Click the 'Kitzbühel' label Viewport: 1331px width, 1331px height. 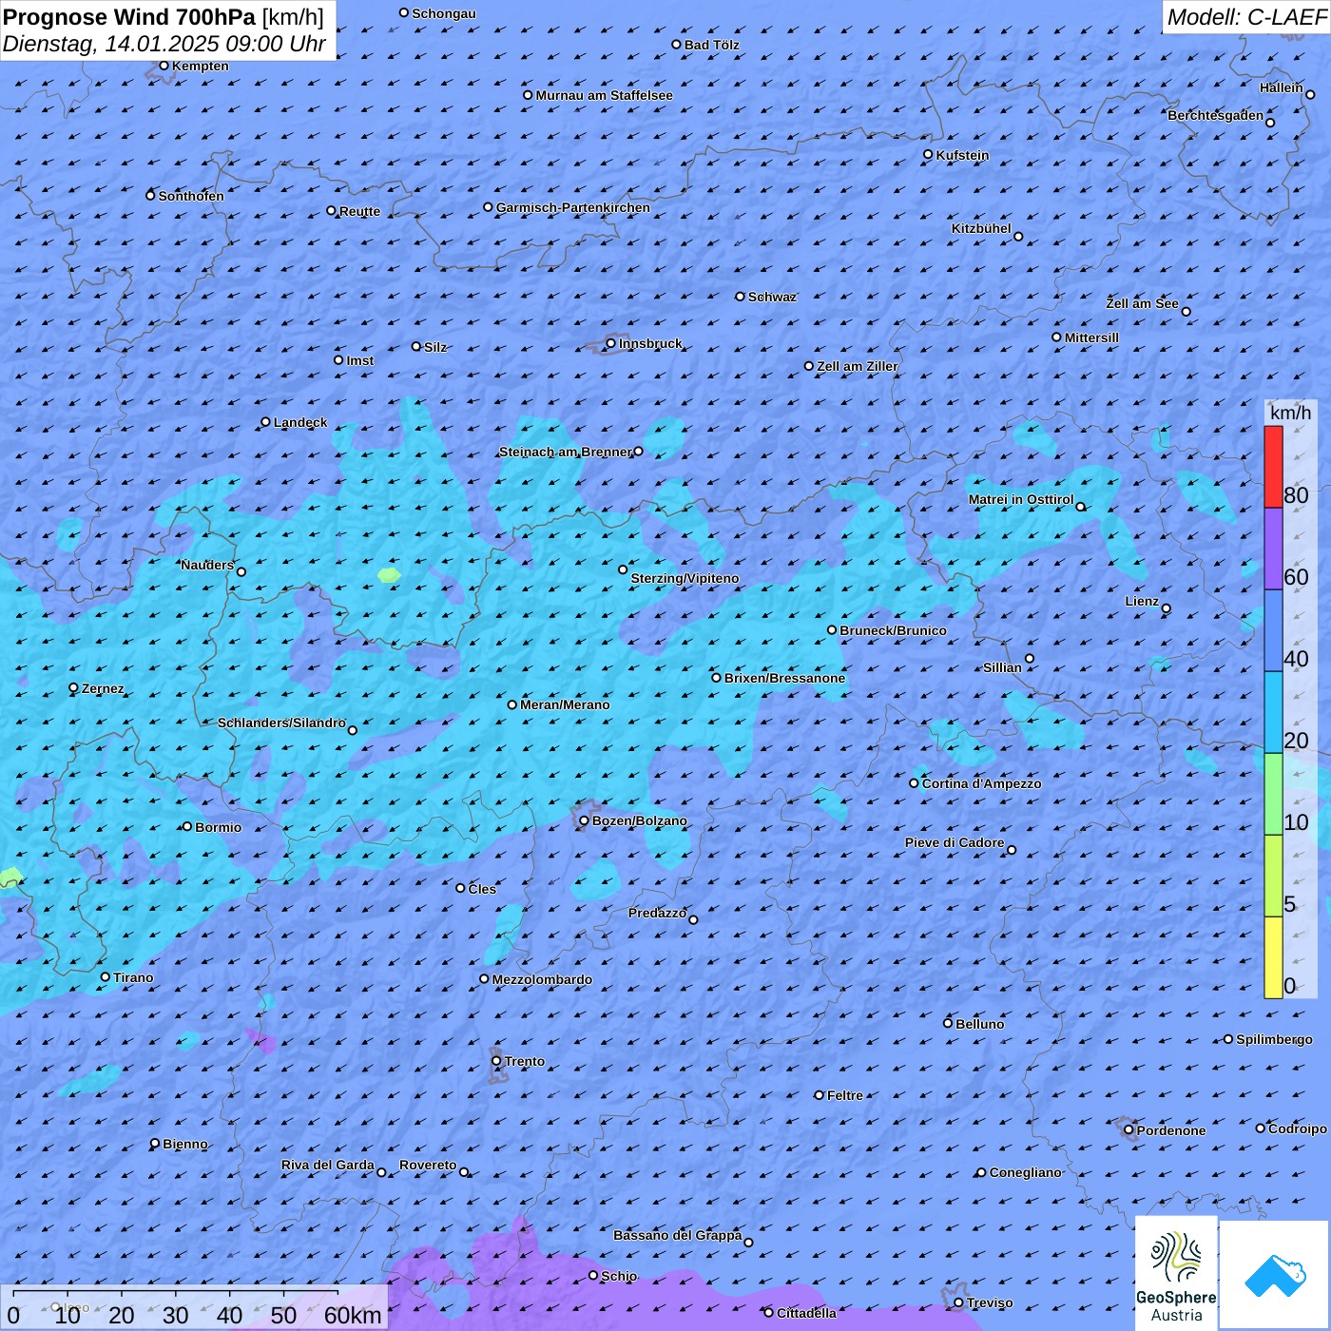click(981, 228)
